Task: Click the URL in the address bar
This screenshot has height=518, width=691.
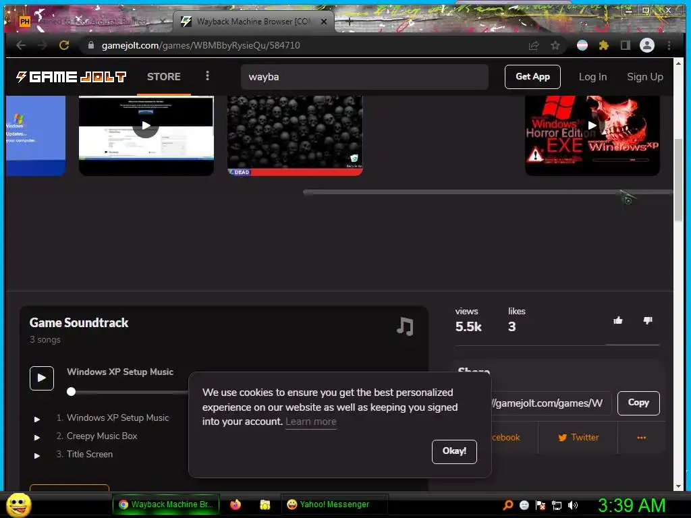Action: click(201, 45)
